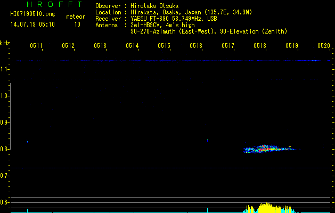Click the 0518 time axis label
Screen dimensions: 335x213
pyautogui.click(x=260, y=45)
